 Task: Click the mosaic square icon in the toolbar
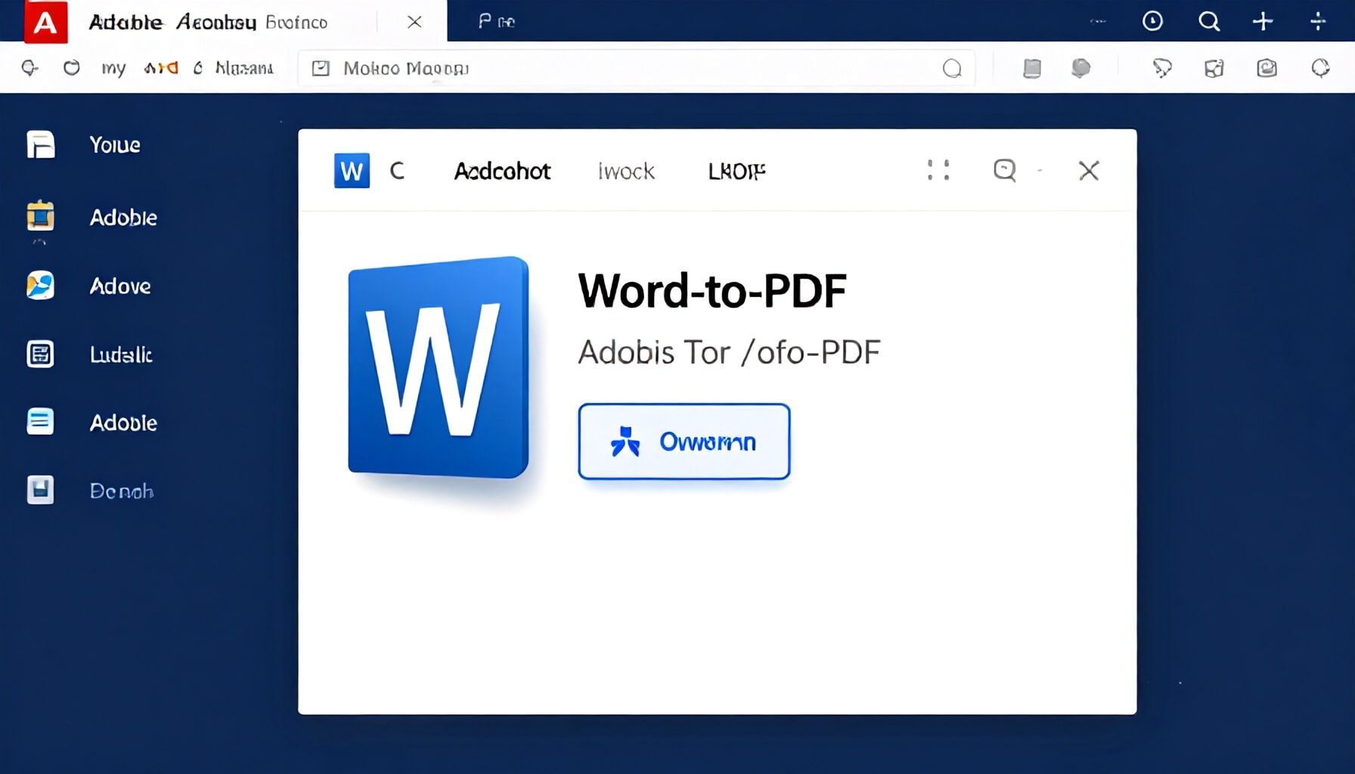1214,69
